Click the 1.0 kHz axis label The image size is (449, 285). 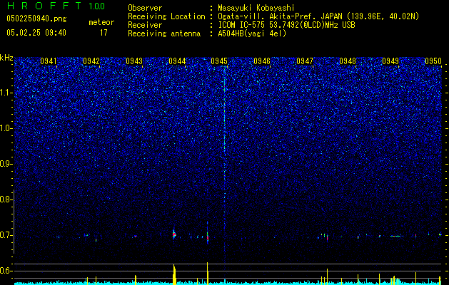[6, 128]
